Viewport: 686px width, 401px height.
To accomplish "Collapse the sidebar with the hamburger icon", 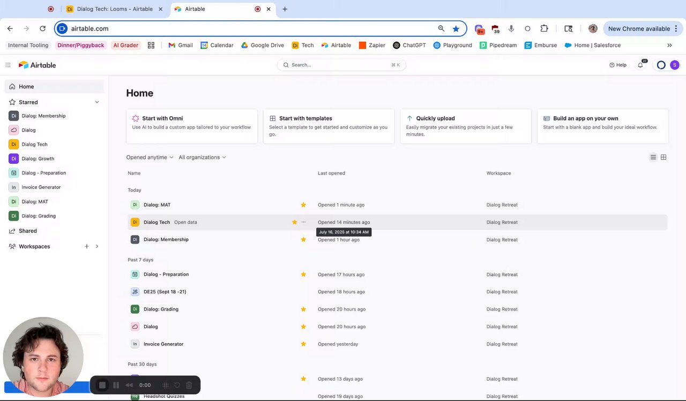I will 8,65.
